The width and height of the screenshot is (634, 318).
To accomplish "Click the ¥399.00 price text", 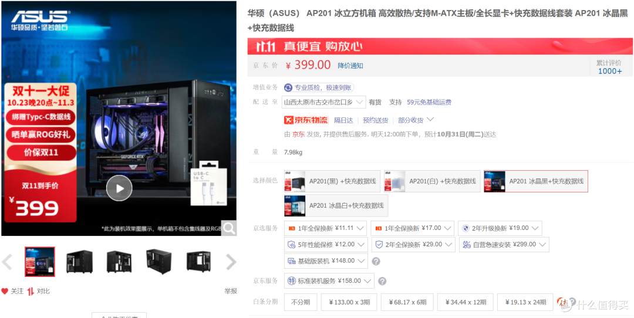I will pos(308,65).
